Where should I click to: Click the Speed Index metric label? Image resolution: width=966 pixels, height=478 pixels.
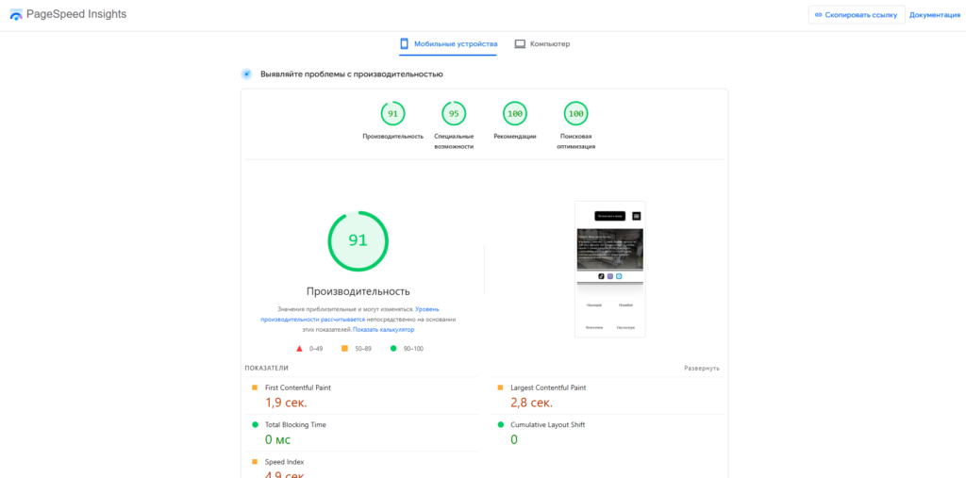(x=285, y=462)
